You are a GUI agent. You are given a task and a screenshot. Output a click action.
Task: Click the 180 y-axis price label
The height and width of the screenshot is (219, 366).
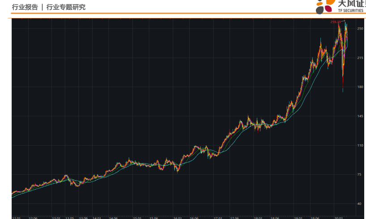click(360, 87)
